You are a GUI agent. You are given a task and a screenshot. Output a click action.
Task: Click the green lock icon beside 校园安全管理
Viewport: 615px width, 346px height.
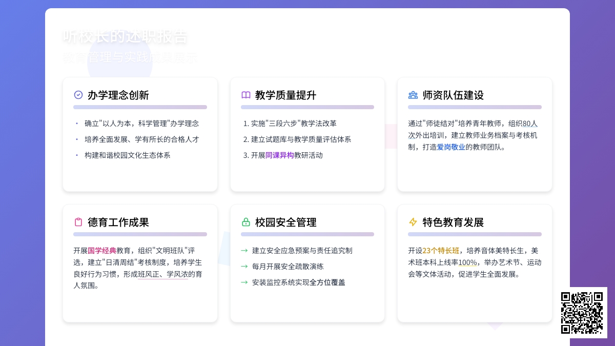246,222
